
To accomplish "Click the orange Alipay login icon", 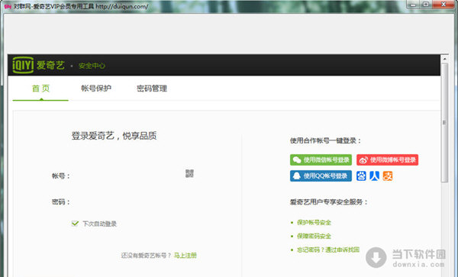I will coord(388,176).
